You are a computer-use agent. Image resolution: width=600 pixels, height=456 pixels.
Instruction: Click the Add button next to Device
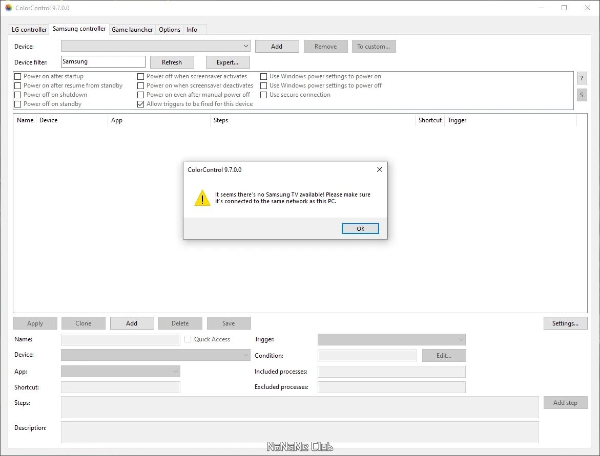pyautogui.click(x=277, y=46)
